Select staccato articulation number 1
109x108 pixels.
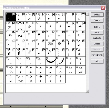click(x=11, y=17)
